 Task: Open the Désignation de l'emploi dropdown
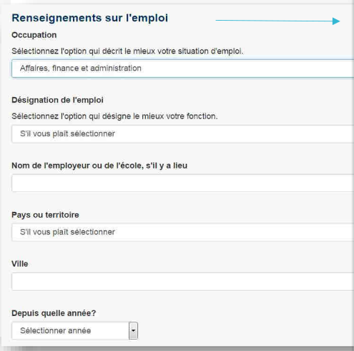tap(183, 134)
